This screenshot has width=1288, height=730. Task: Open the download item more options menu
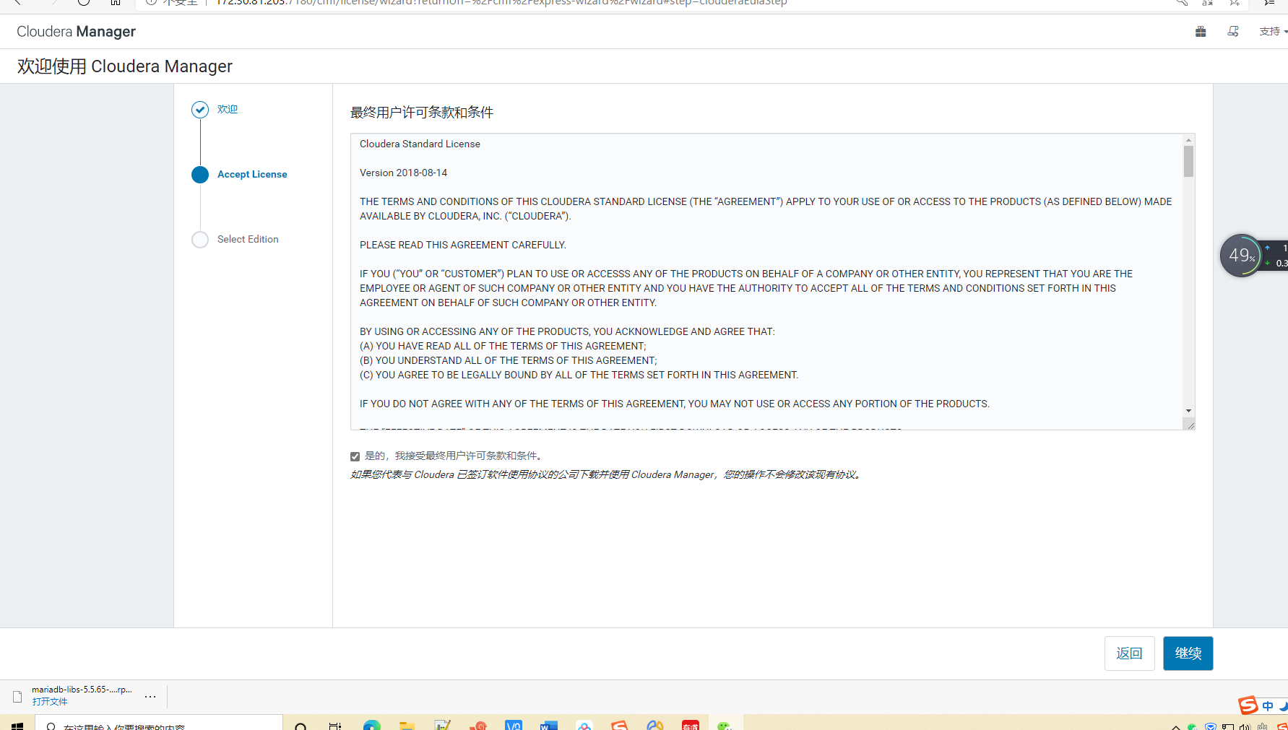[x=150, y=697]
